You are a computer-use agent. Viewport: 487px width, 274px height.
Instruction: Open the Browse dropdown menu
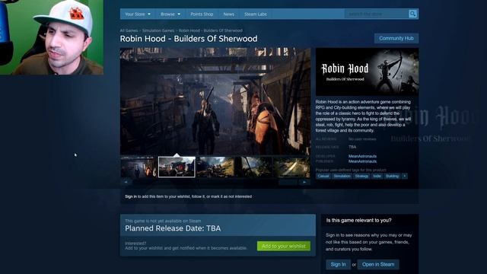170,14
